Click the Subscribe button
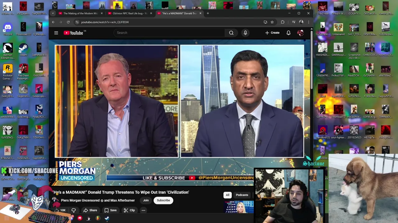Viewport: 398px width, 223px height. [163, 200]
